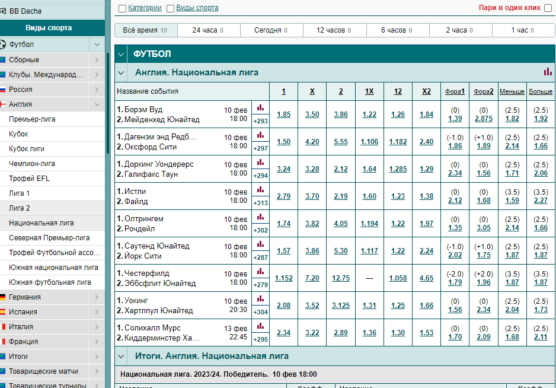The height and width of the screenshot is (388, 556).
Task: Click gamepad icon beside BB Dacha
Action: [x=3, y=11]
